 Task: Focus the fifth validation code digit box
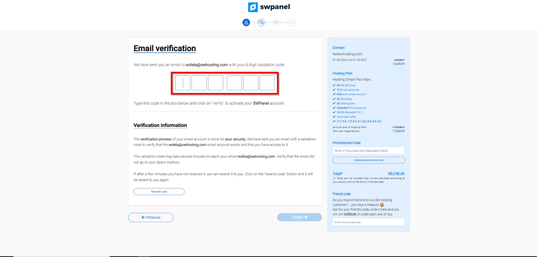click(251, 83)
